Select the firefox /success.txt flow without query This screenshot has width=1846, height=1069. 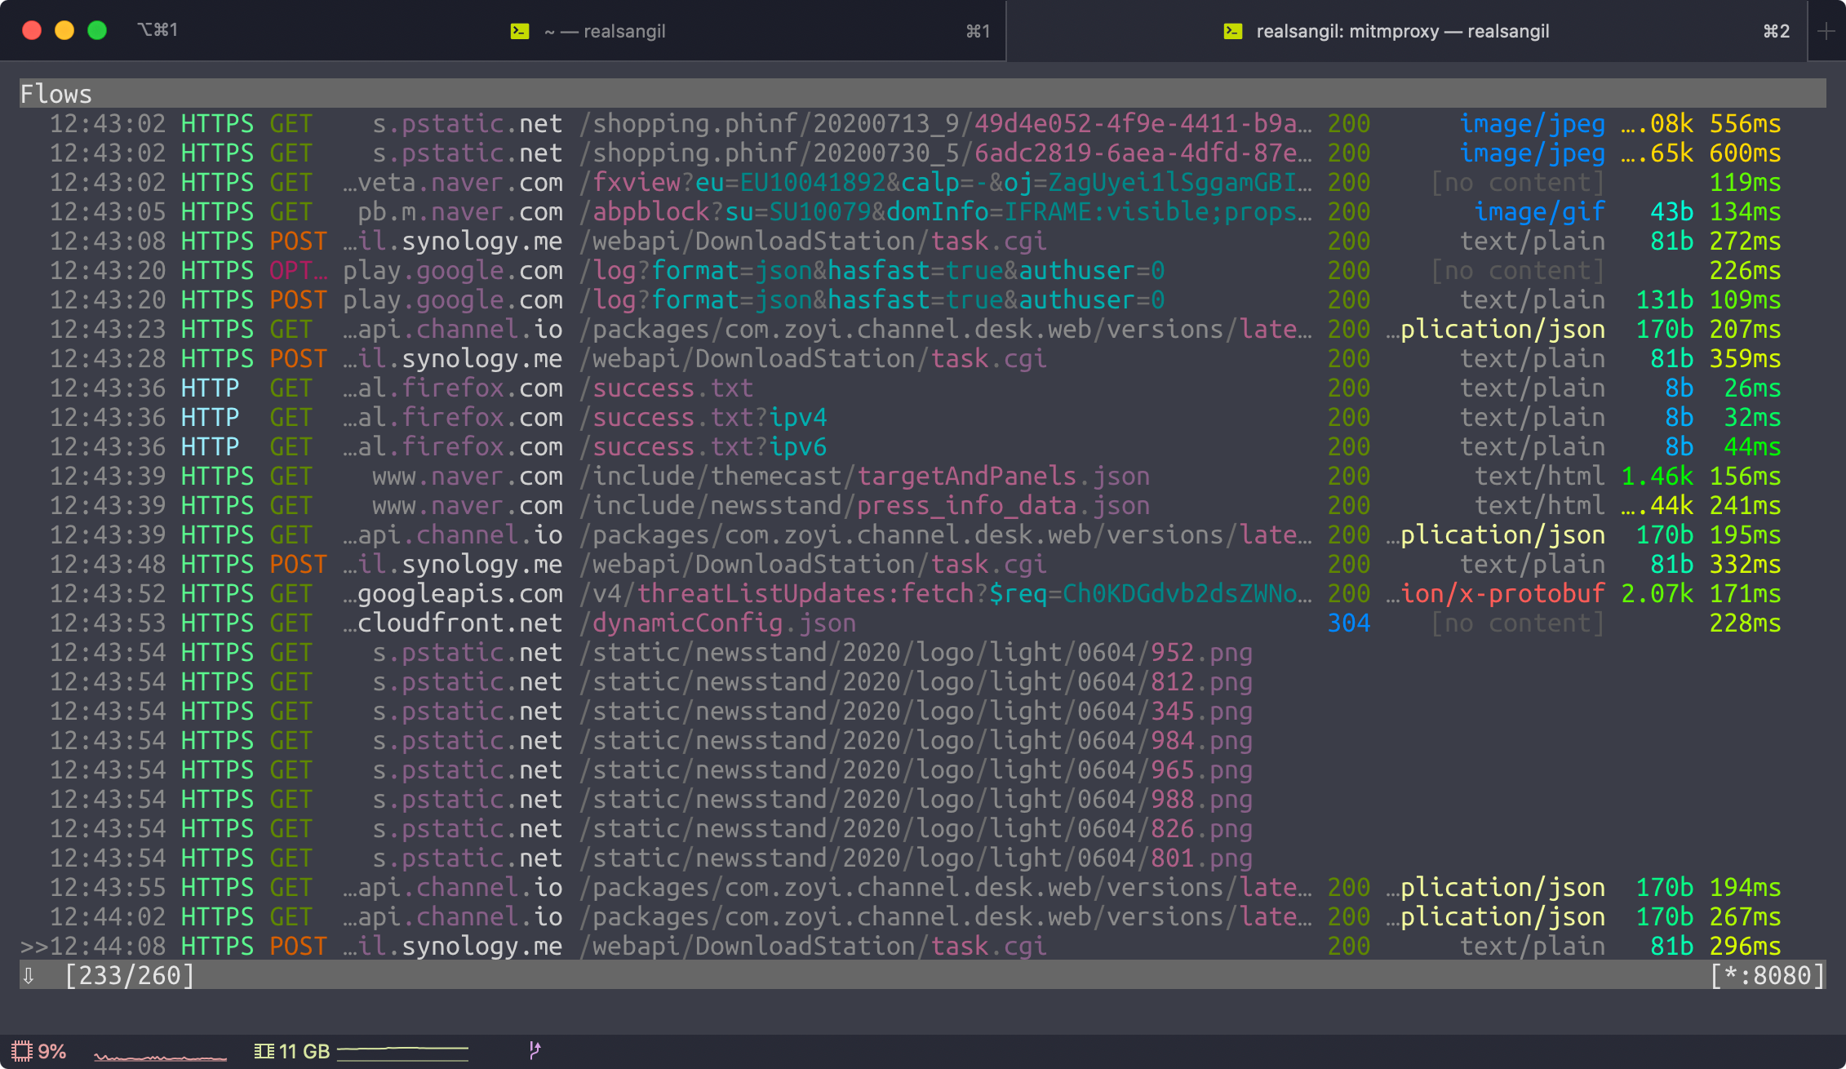(x=922, y=388)
